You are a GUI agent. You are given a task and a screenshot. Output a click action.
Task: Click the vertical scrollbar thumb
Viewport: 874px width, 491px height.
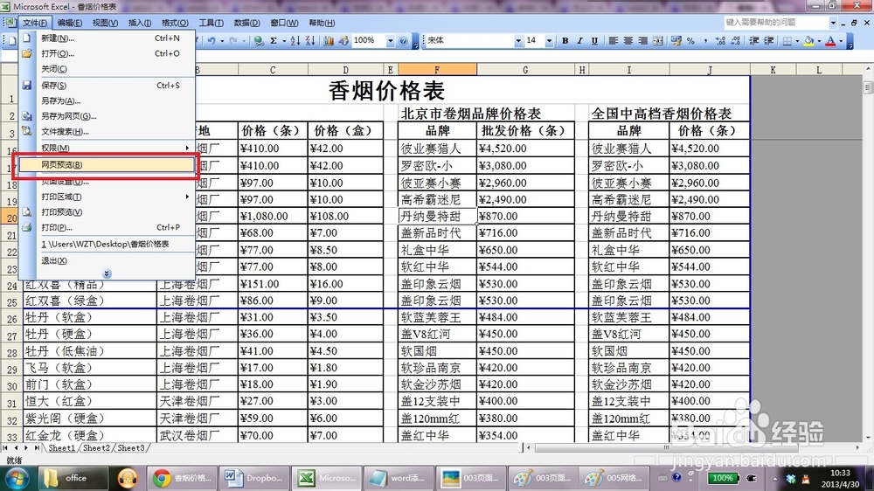868,87
